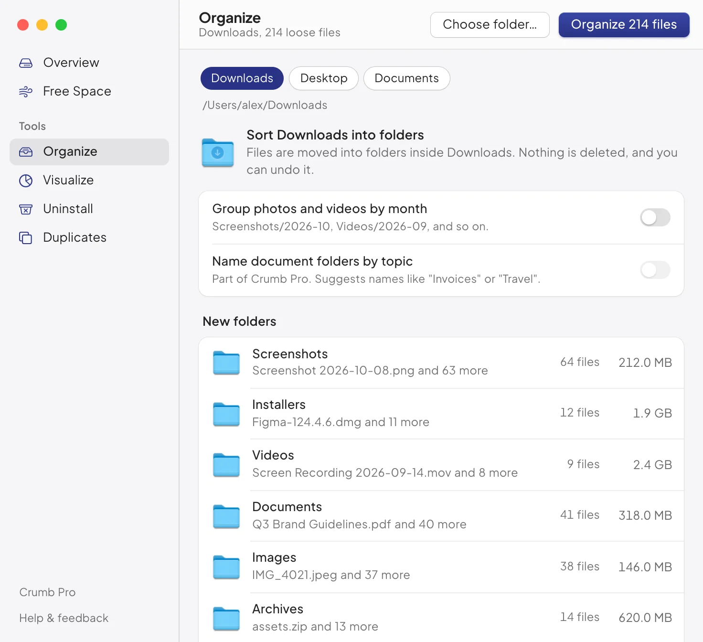Screen dimensions: 703x642
Task: Click '41 files' count in Documents row
Action: point(580,515)
